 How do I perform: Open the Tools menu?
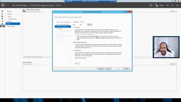coord(167,5)
